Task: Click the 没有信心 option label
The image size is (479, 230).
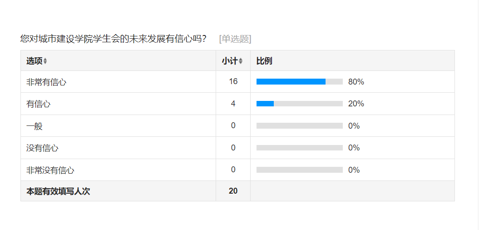Action: pos(42,148)
